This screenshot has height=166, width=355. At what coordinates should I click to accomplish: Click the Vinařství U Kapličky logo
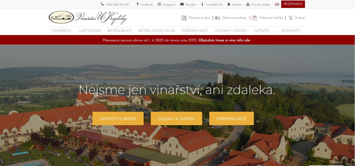(88, 18)
